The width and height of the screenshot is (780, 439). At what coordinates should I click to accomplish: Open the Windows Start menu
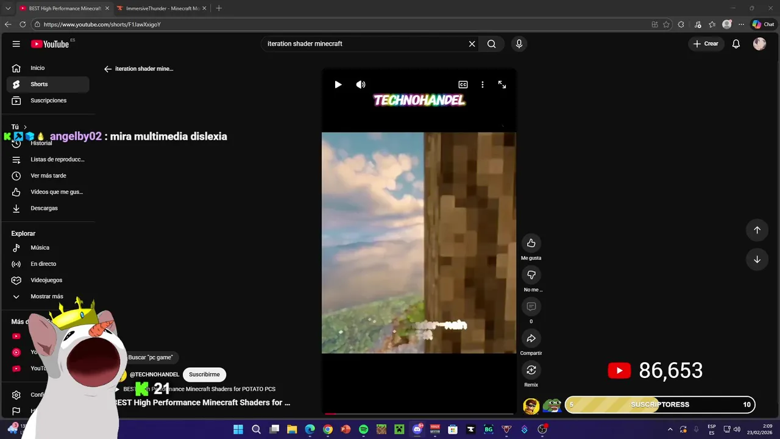pos(238,429)
